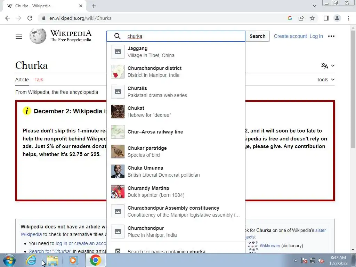
Task: Click the Chukat painting thumbnail
Action: point(118,112)
